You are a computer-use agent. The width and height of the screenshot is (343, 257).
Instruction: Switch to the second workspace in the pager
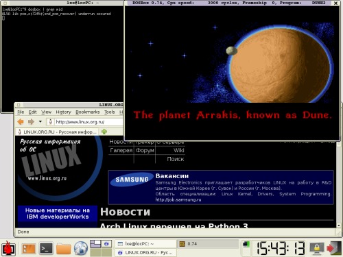[x=106, y=244]
